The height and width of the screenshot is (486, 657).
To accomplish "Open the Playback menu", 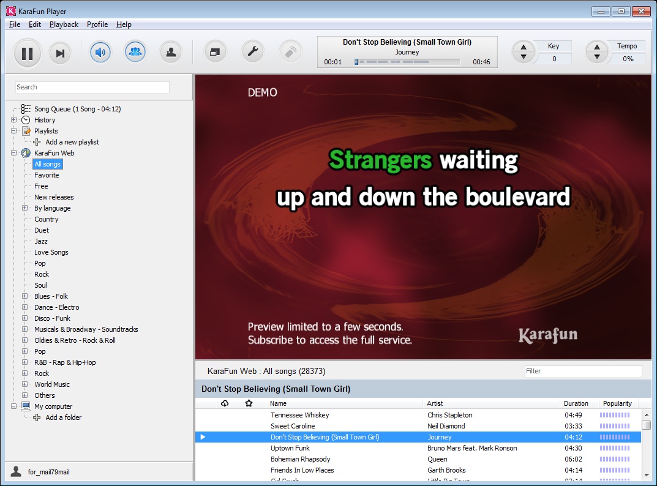I will [64, 24].
